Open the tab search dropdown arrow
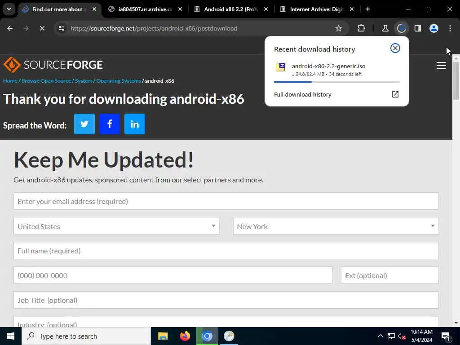 point(9,9)
